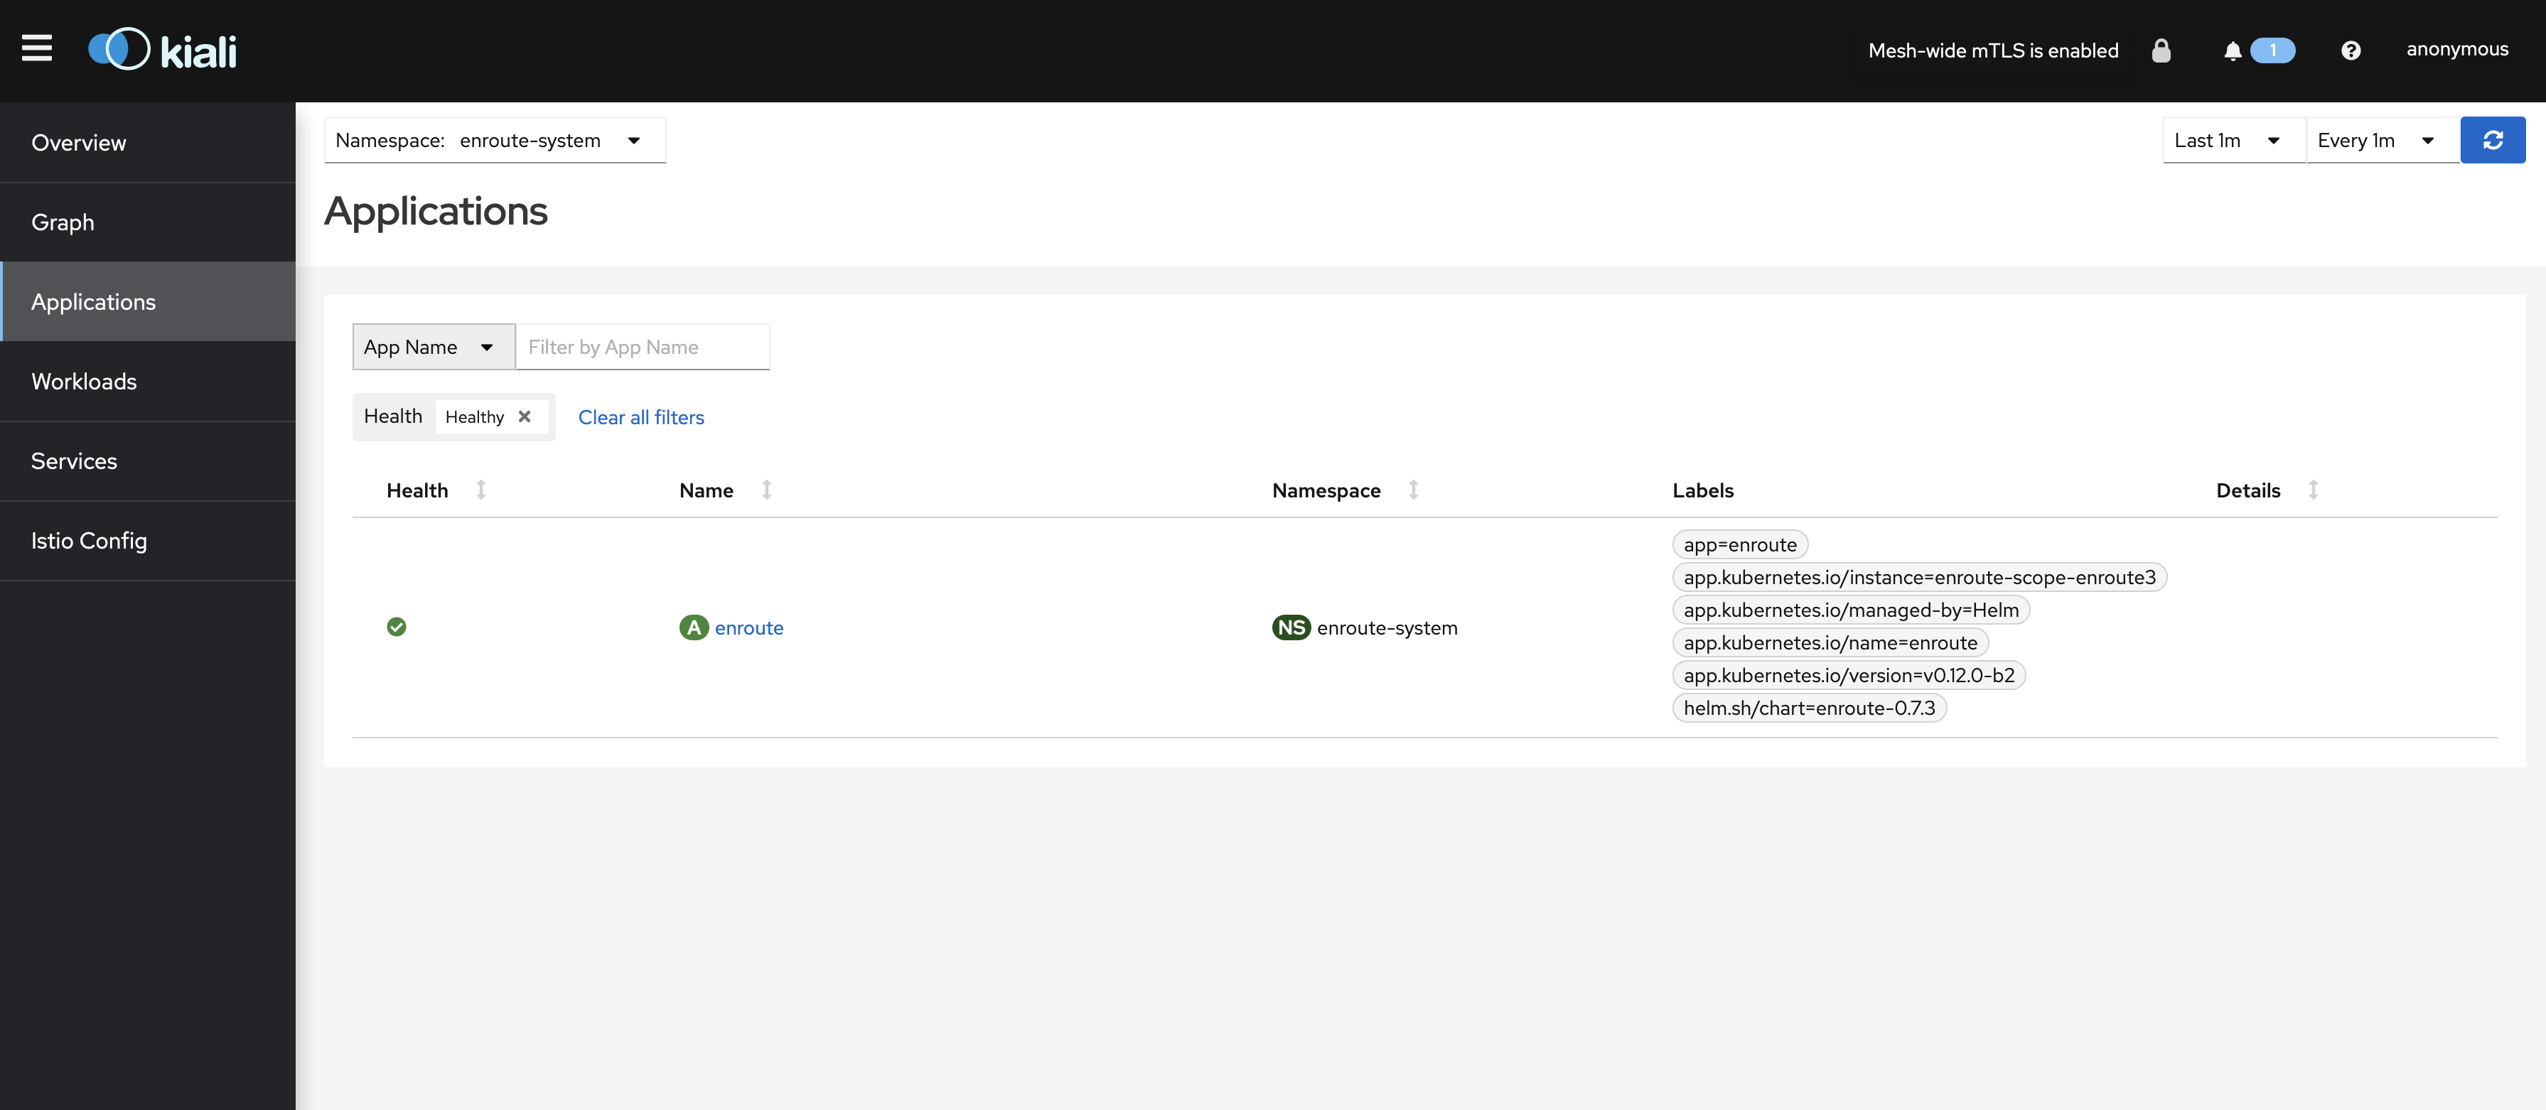The image size is (2546, 1110).
Task: Remove the Healthy filter tag
Action: (526, 416)
